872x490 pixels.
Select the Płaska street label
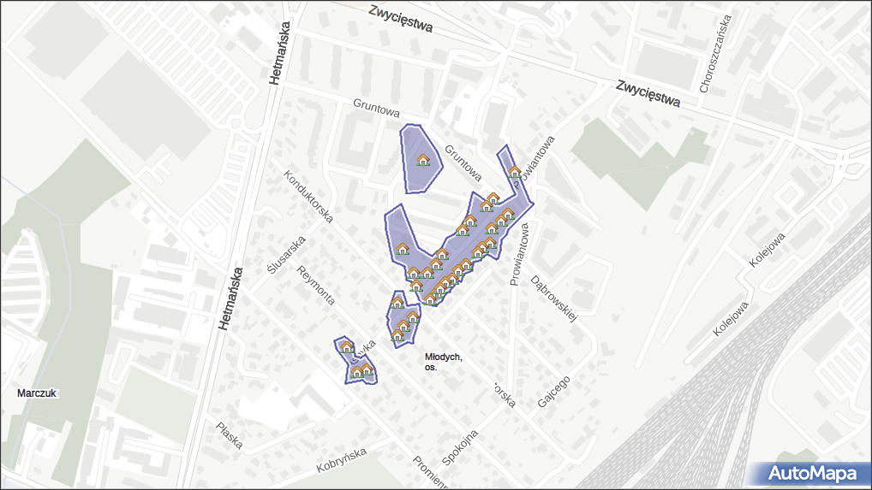click(x=230, y=436)
